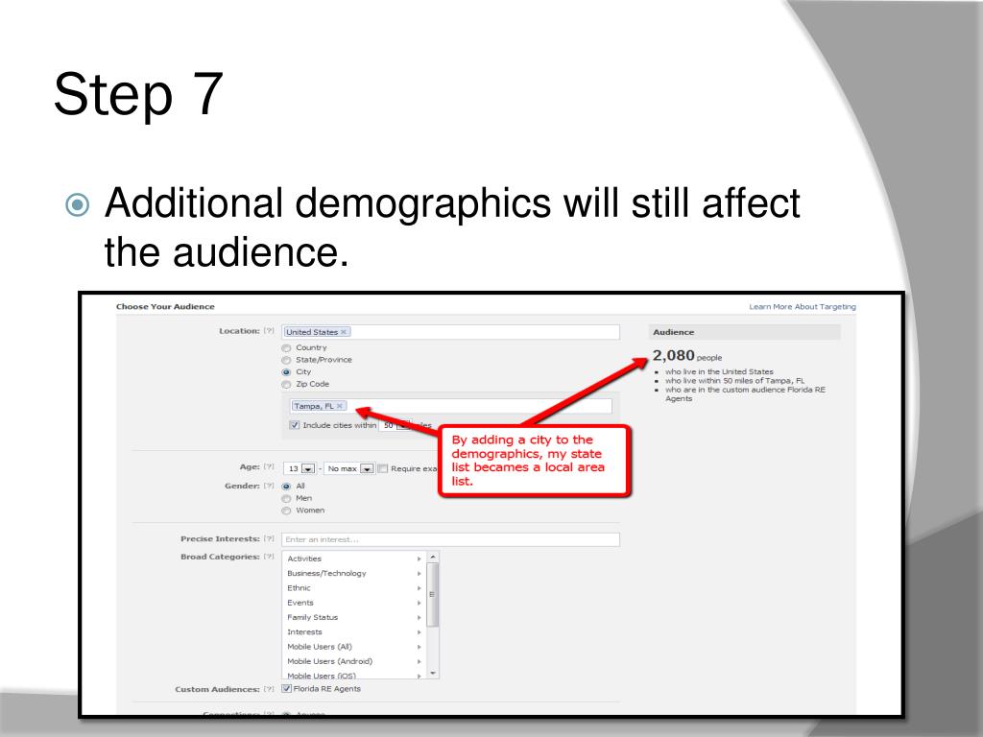Uncheck Include cities within checkbox
The height and width of the screenshot is (737, 983).
tap(295, 425)
